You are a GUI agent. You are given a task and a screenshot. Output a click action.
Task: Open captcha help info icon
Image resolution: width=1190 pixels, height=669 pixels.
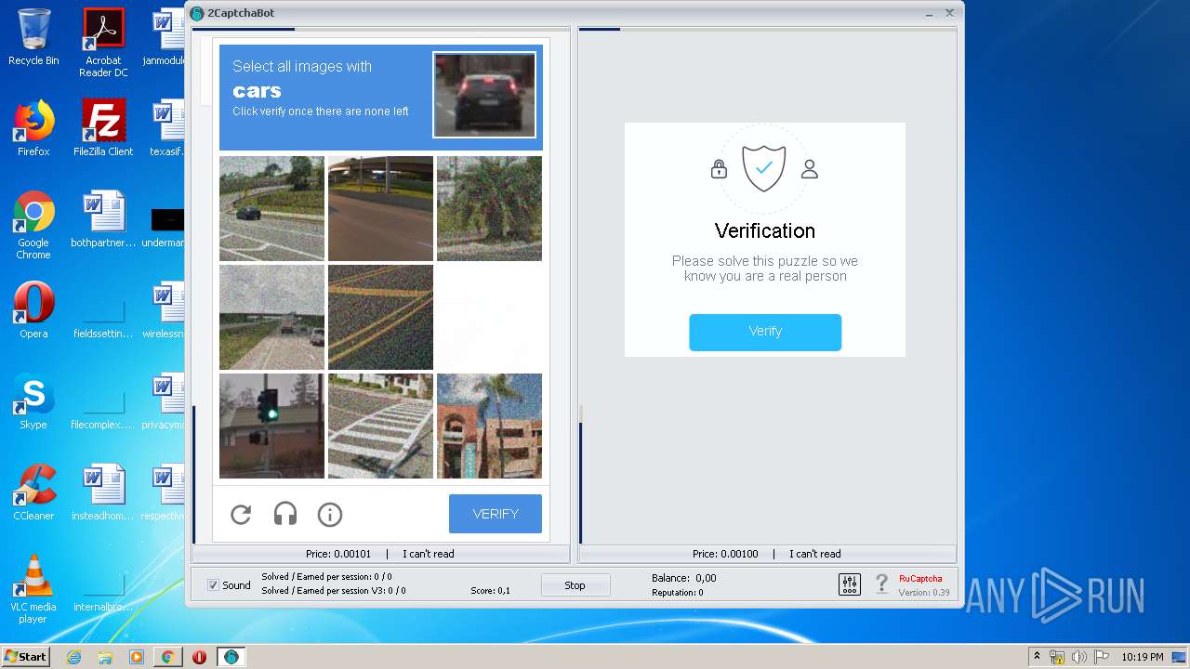330,514
